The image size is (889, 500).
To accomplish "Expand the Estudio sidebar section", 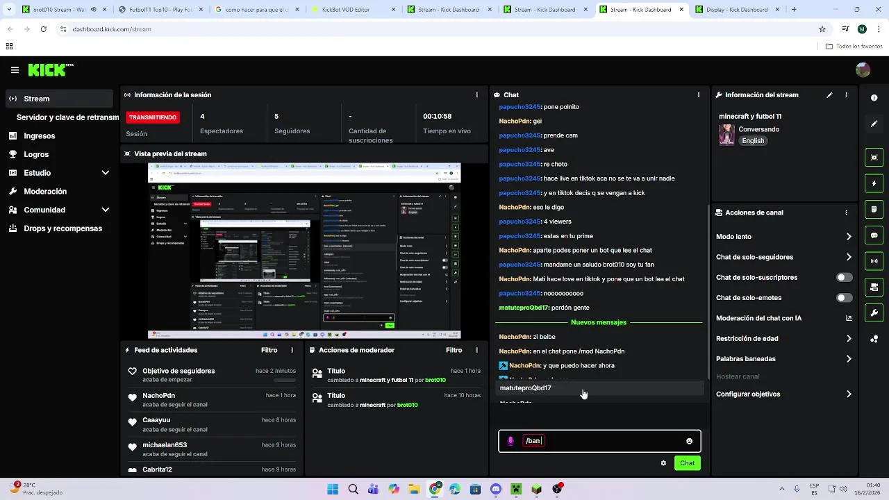I will (x=59, y=173).
